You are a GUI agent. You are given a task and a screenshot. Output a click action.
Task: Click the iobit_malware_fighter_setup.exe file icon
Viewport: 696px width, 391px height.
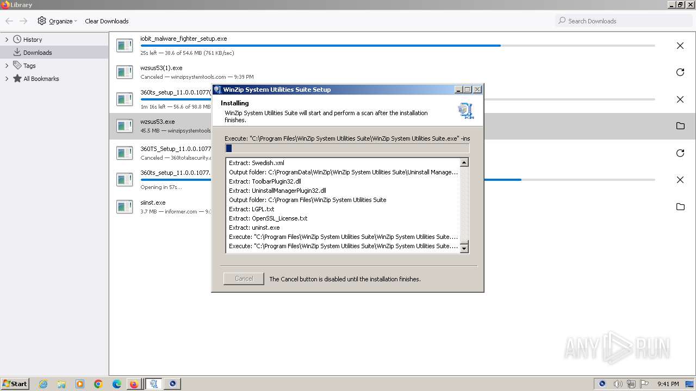coord(125,46)
